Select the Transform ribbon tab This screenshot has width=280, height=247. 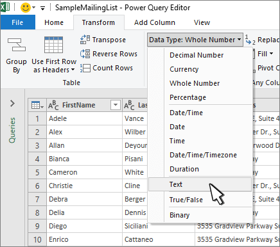98,22
